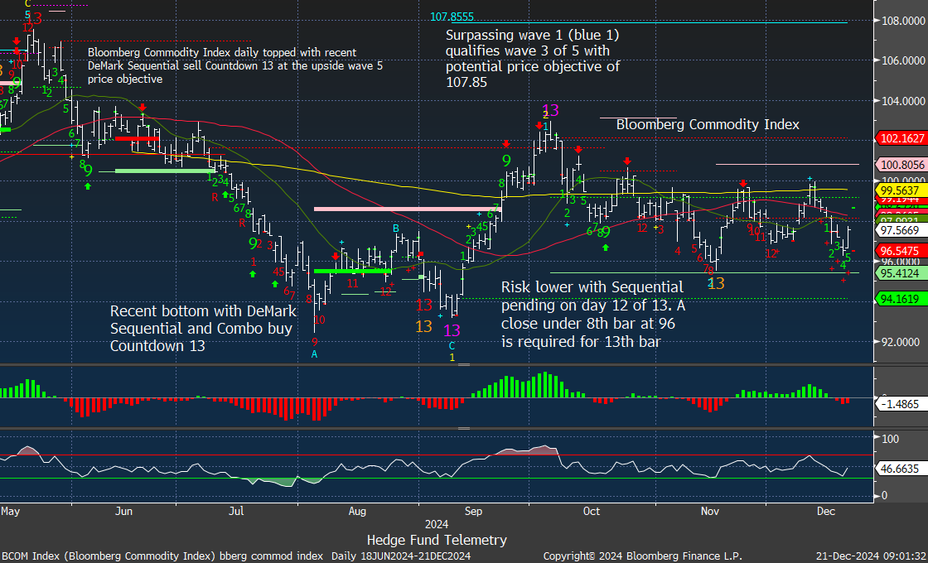The width and height of the screenshot is (928, 563).
Task: Click the 92.0000 axis label
Action: [x=902, y=342]
